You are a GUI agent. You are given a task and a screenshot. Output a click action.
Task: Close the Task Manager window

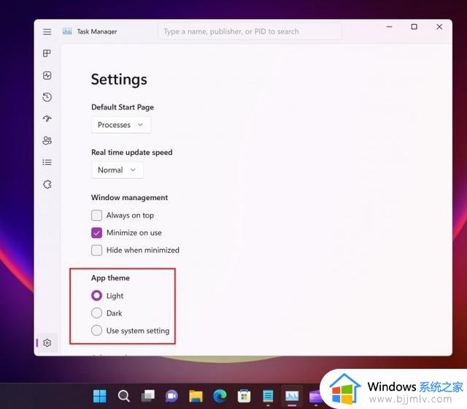coord(439,27)
